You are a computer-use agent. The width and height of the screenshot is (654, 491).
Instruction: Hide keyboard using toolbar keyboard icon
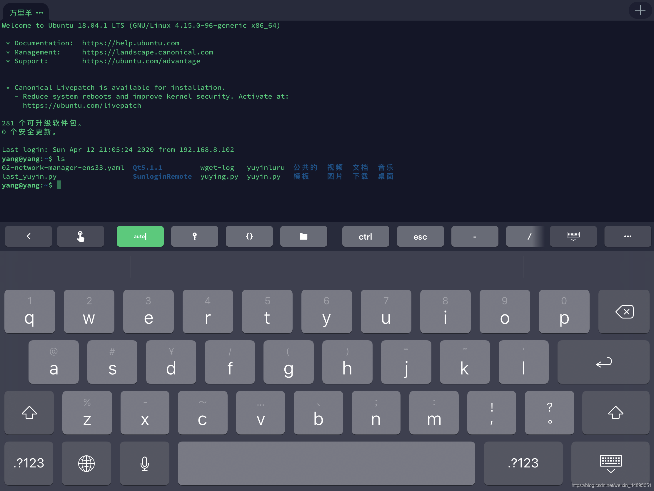(x=573, y=236)
